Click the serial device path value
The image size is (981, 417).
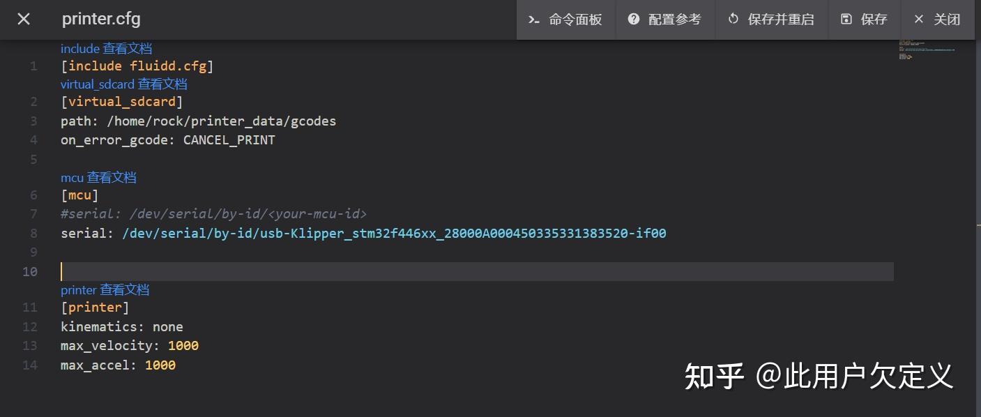click(x=394, y=233)
